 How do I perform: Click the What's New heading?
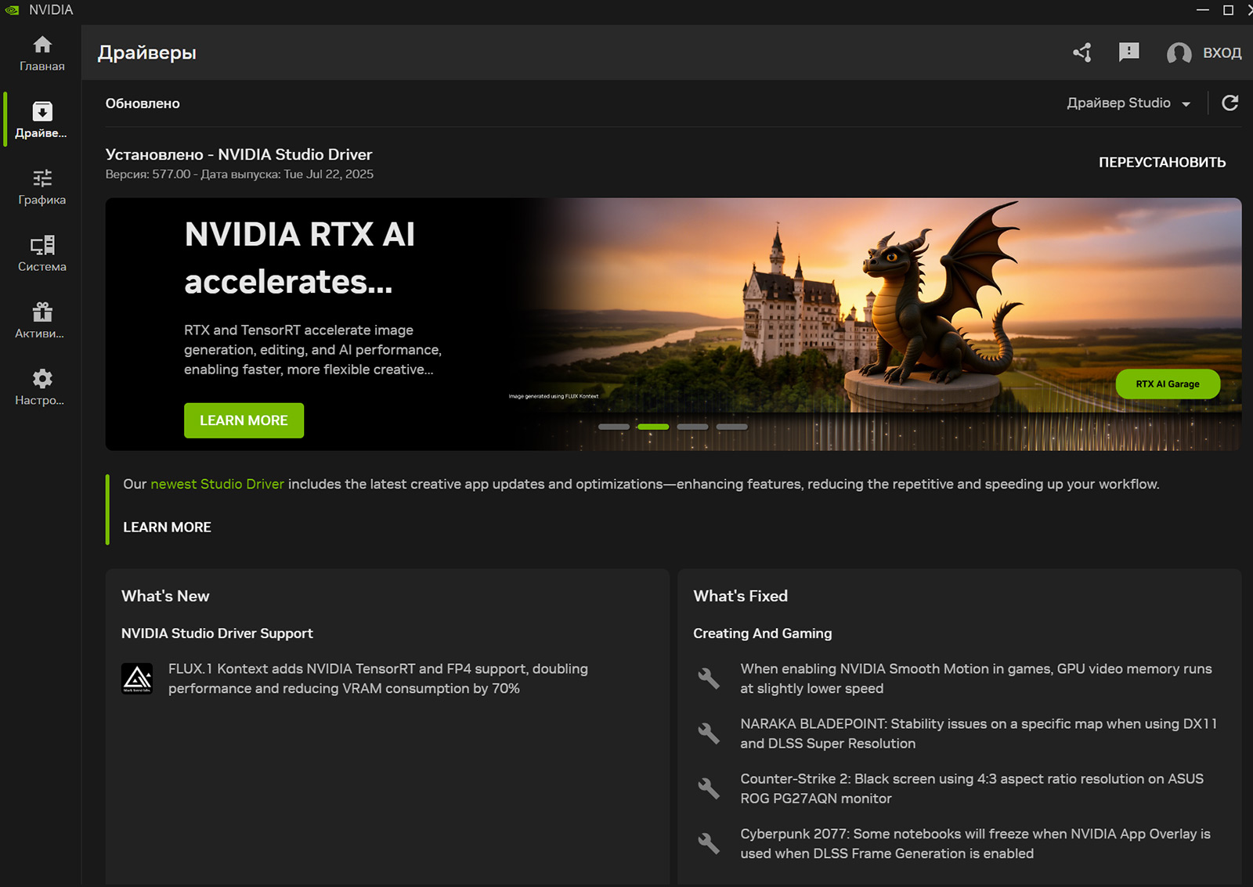(165, 596)
